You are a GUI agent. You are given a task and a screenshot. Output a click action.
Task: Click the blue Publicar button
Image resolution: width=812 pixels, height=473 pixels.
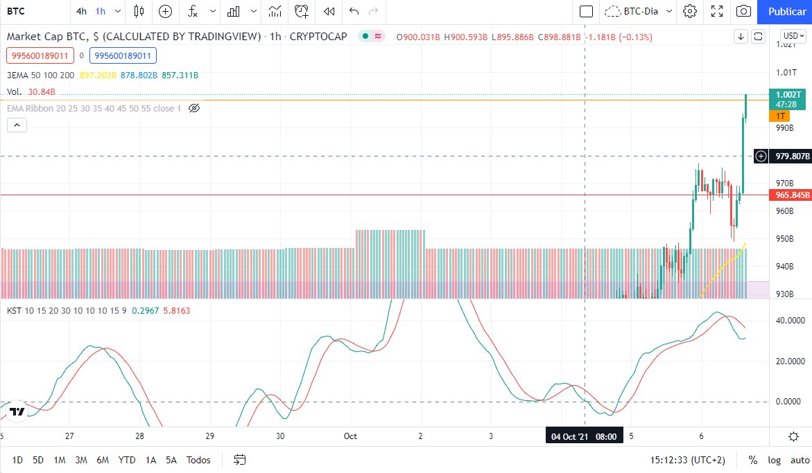pos(786,12)
